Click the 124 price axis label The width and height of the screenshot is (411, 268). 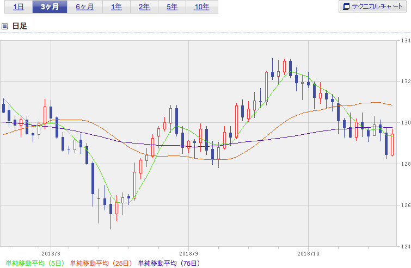click(406, 246)
